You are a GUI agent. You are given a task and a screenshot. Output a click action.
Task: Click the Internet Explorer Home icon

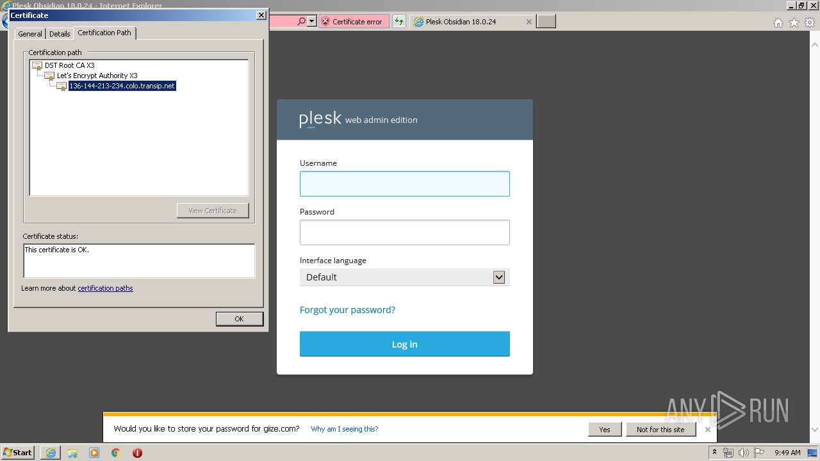tap(778, 22)
